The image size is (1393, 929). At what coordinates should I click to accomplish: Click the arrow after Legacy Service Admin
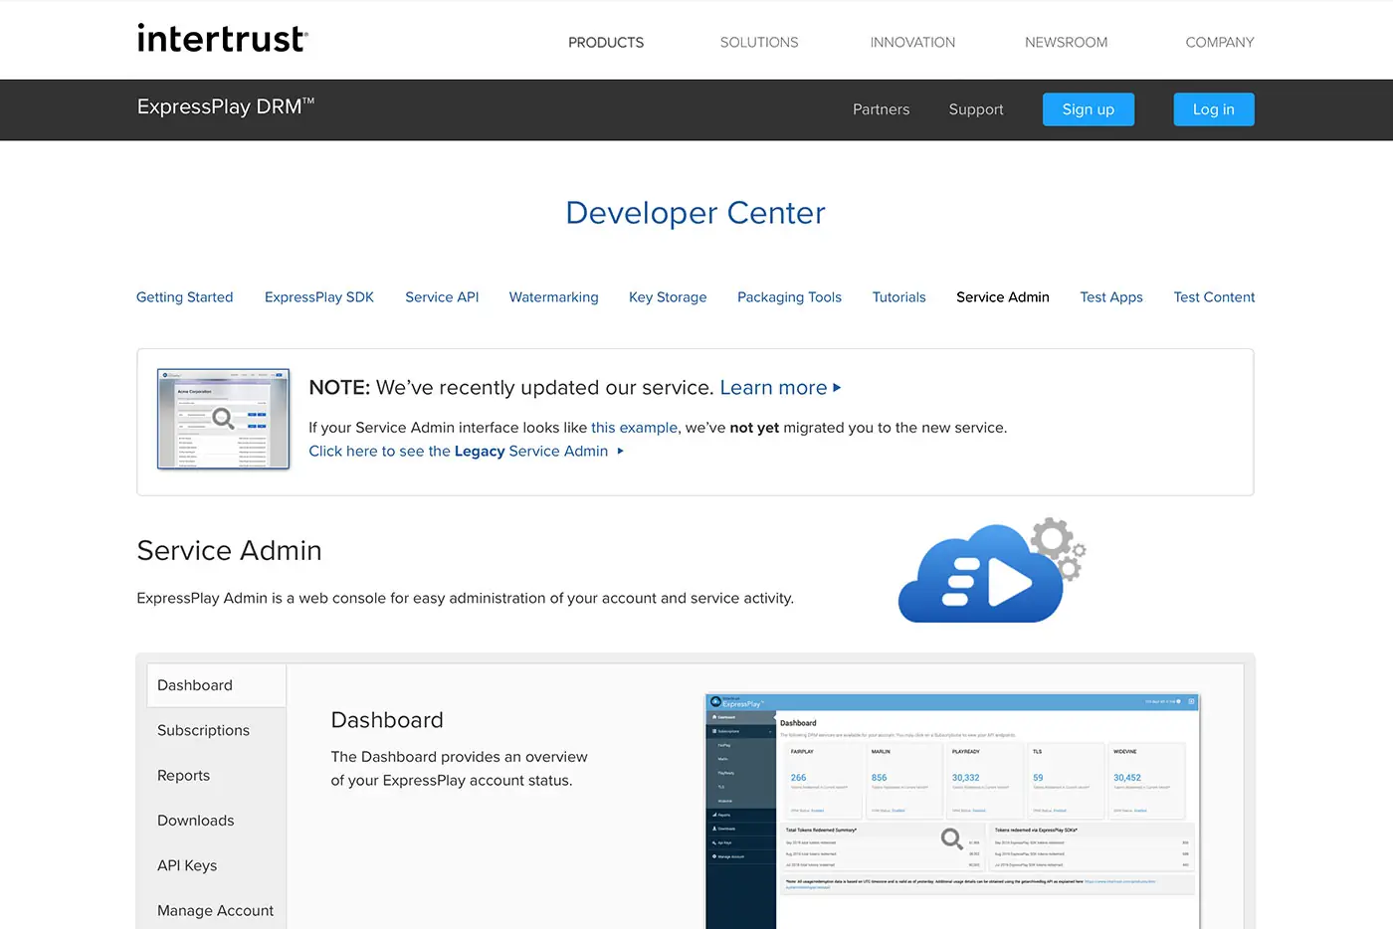620,452
